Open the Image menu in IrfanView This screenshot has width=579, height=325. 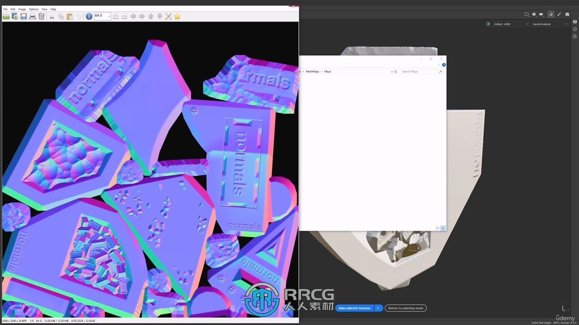click(x=22, y=9)
